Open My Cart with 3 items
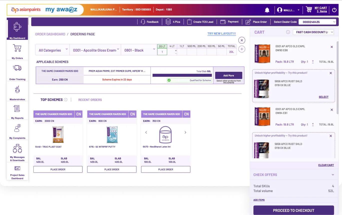342x215 pixels. coord(316,10)
